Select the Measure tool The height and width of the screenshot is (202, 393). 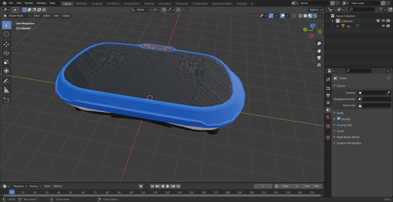coord(6,90)
